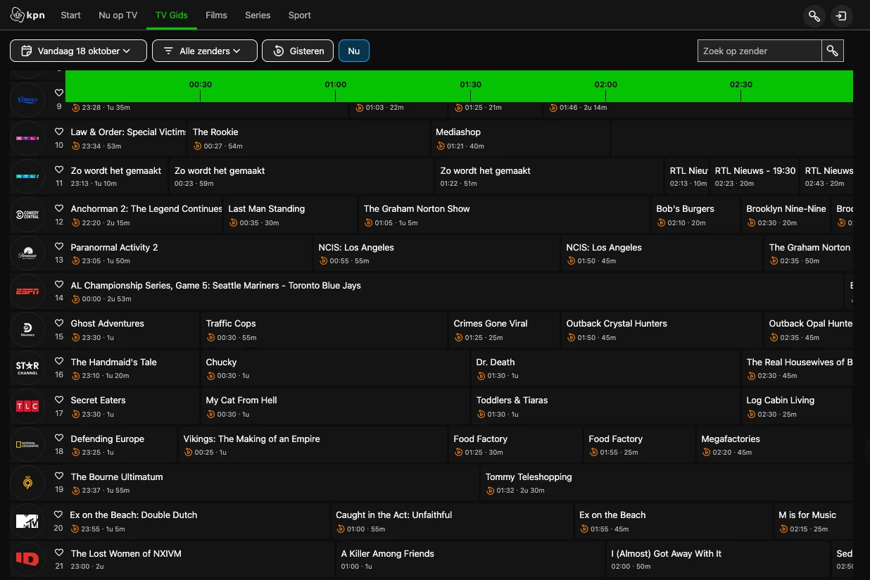Viewport: 870px width, 580px height.
Task: Click the KPN logo
Action: click(x=27, y=15)
